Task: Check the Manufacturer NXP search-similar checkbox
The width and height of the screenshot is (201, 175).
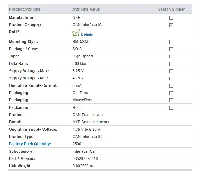Action: pos(171,18)
